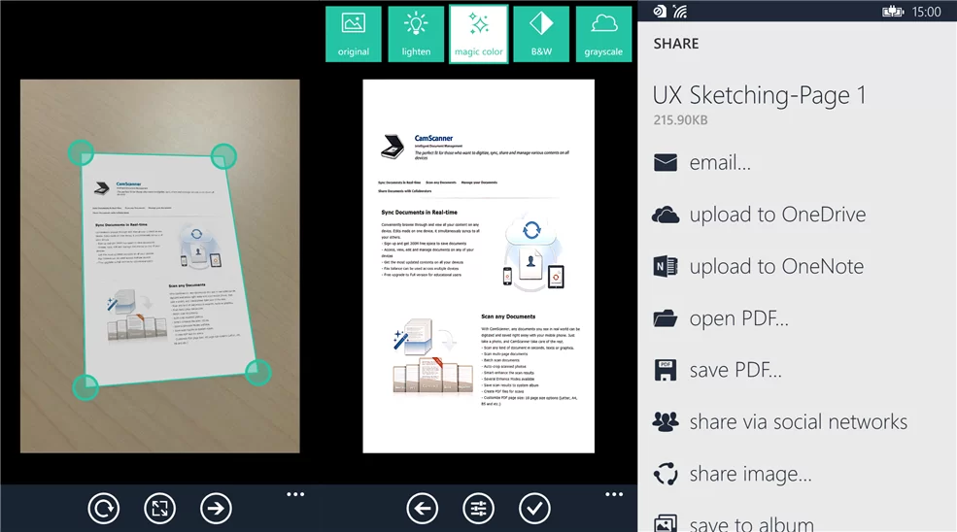
Task: Rotate the scanned page with the rotate icon
Action: [x=103, y=508]
